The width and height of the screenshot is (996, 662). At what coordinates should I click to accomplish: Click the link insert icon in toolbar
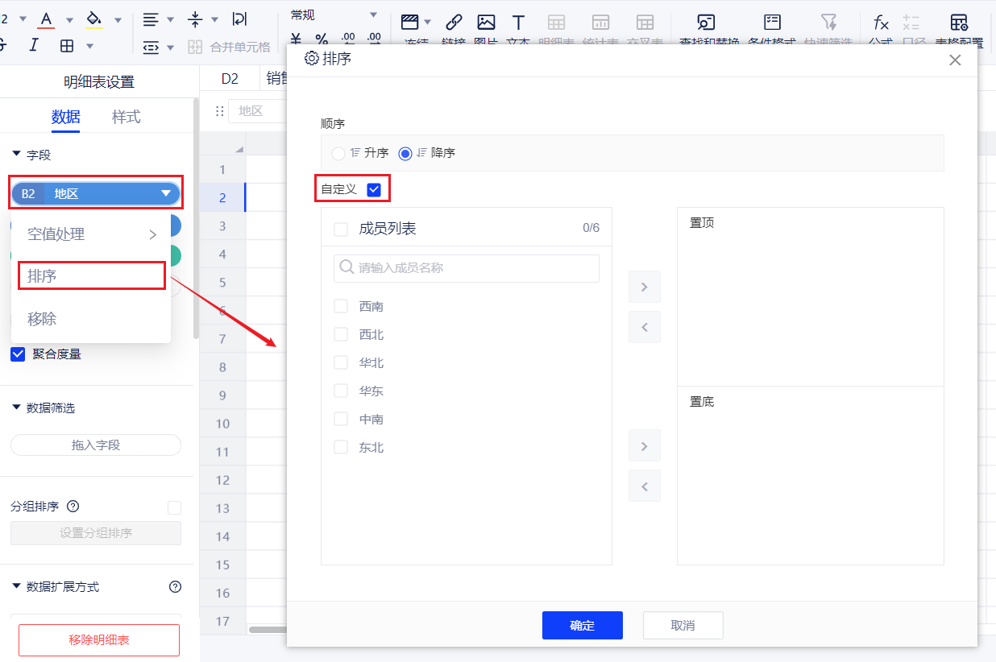pos(454,23)
